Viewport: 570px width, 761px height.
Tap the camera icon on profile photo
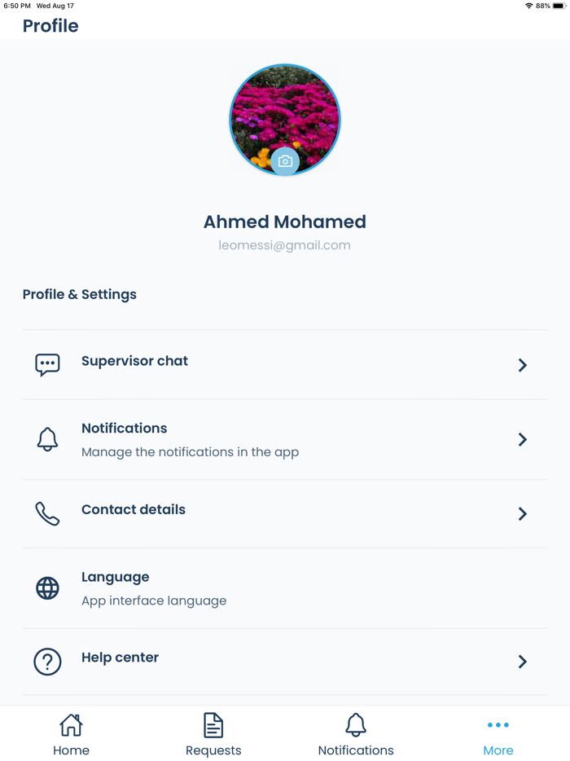coord(285,161)
